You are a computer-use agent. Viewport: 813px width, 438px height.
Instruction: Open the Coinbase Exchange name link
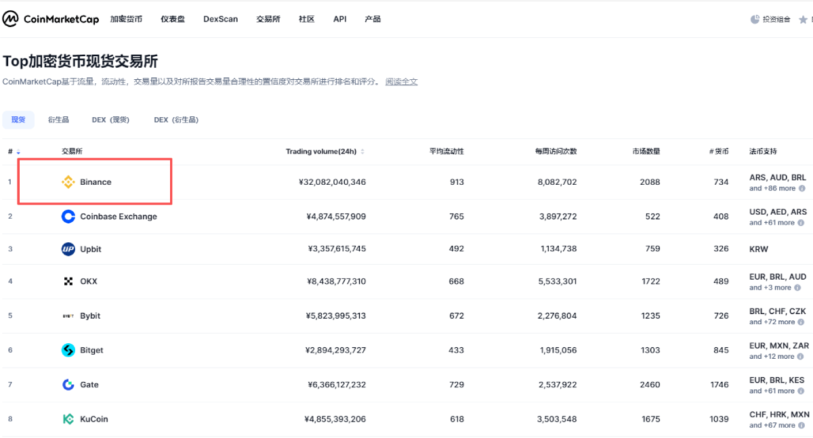119,217
